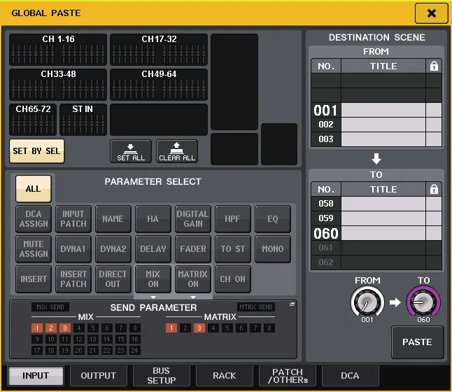Enable TO ST parameter
The image size is (452, 392).
[232, 249]
